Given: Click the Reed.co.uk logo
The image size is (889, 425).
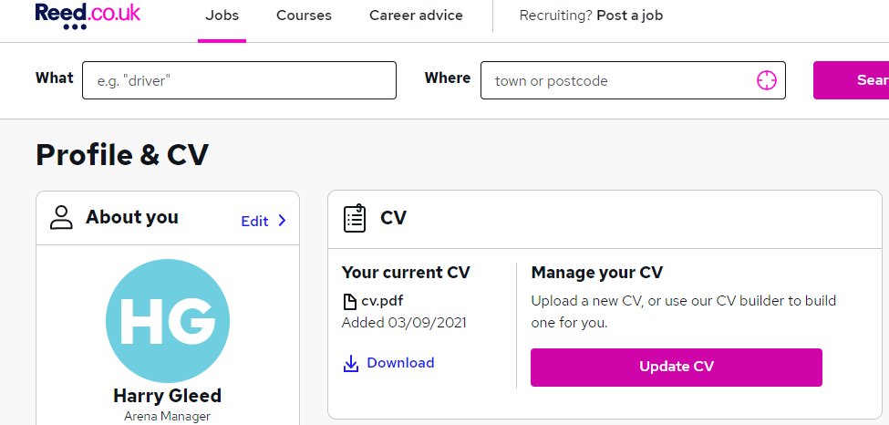Looking at the screenshot, I should (88, 16).
